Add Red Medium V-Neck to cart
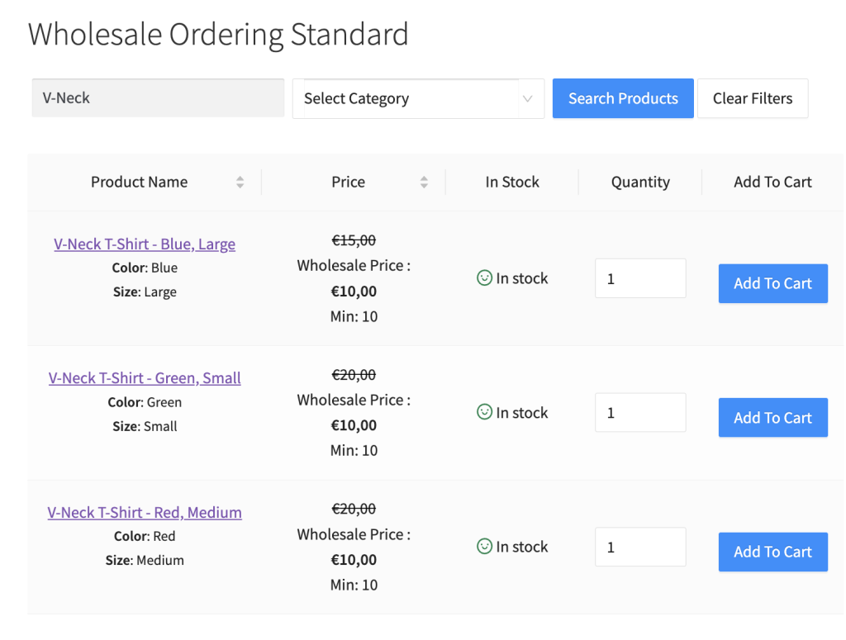846x640 pixels. [772, 552]
